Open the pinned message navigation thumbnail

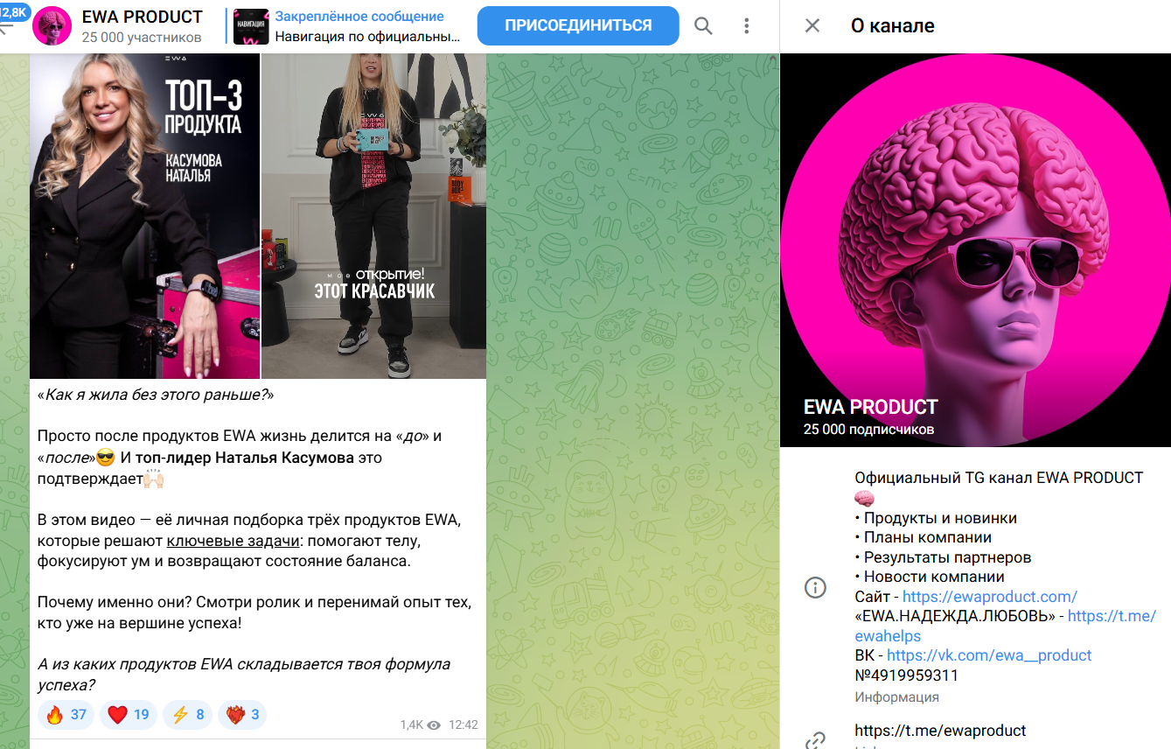pyautogui.click(x=251, y=26)
